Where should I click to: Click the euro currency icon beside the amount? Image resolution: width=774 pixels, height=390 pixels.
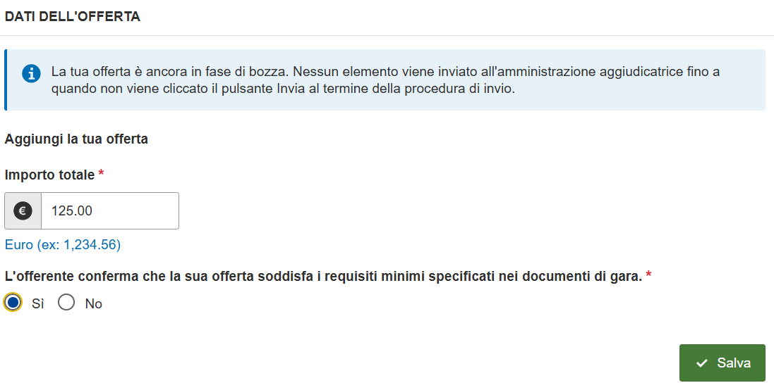[23, 210]
